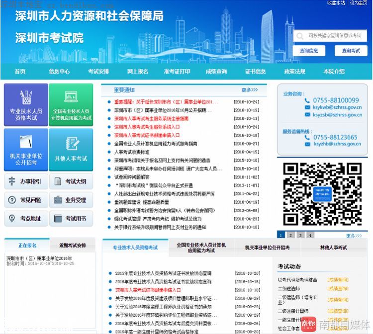
Task: Open 关于银行系统升级期间暂停网上支付业务的通知
Action: (160, 227)
